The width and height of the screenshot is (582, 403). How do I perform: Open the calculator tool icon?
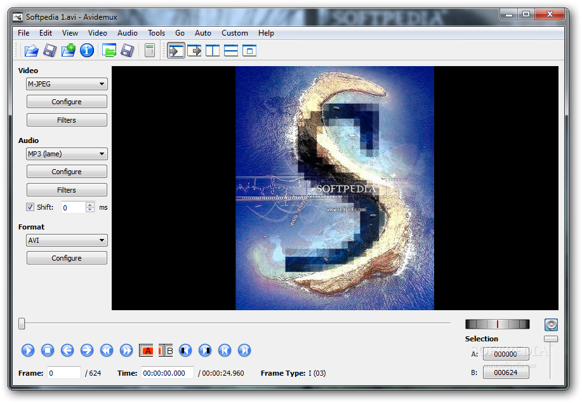[150, 50]
